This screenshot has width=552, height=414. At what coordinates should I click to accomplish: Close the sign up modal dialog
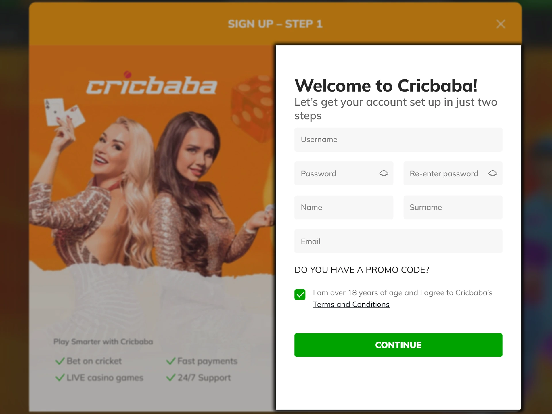click(501, 24)
